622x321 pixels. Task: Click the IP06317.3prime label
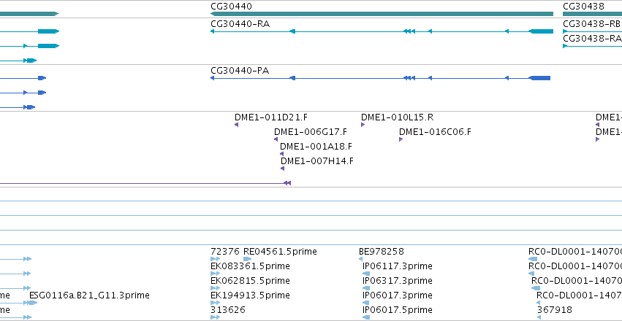[x=398, y=281]
